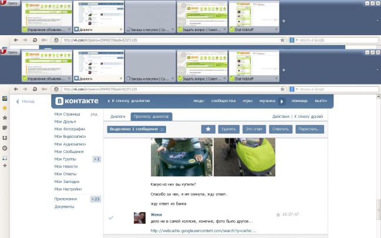Reload the page with the refresh icon
The height and width of the screenshot is (238, 381).
point(35,89)
